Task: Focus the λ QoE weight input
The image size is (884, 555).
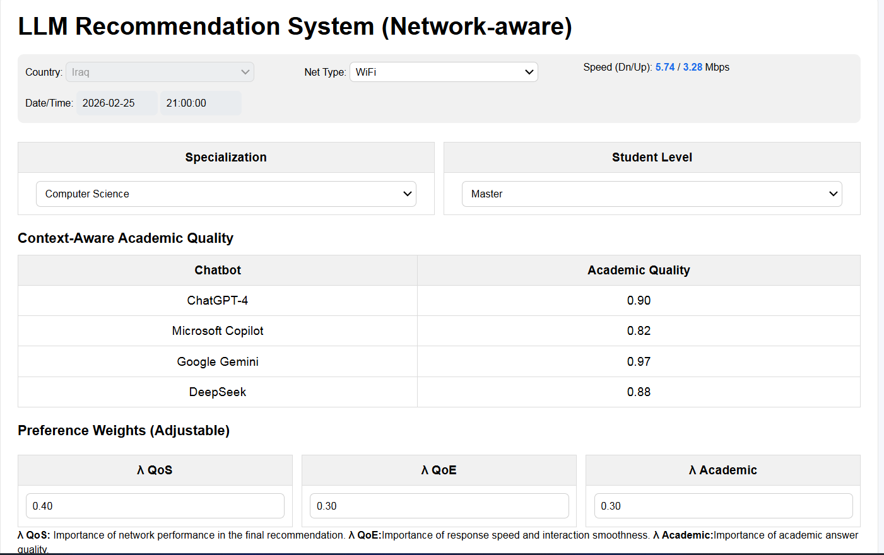Action: pos(439,506)
